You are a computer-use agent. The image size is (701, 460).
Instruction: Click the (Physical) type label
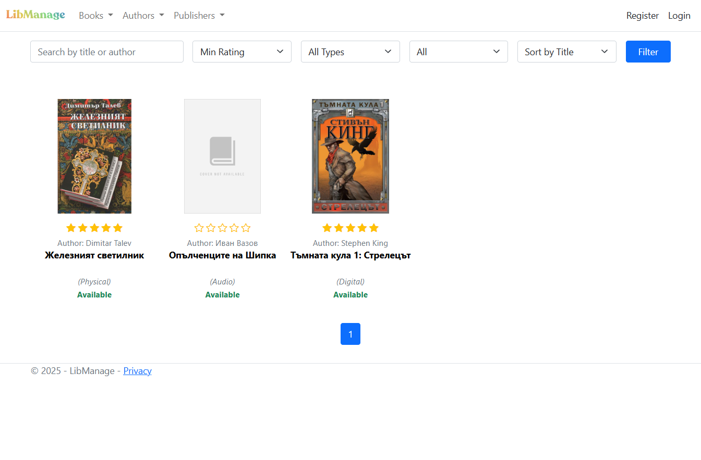pos(94,281)
